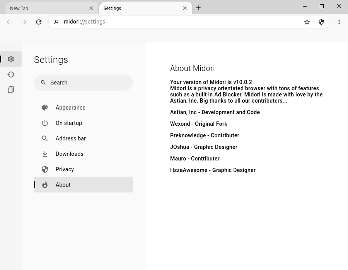
Task: Select the On startup power icon
Action: tap(45, 123)
